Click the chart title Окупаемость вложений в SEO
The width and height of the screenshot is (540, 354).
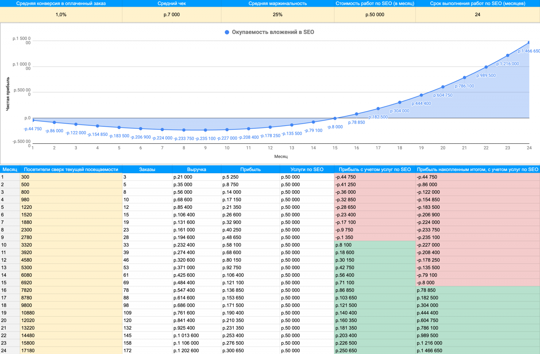[x=273, y=32]
